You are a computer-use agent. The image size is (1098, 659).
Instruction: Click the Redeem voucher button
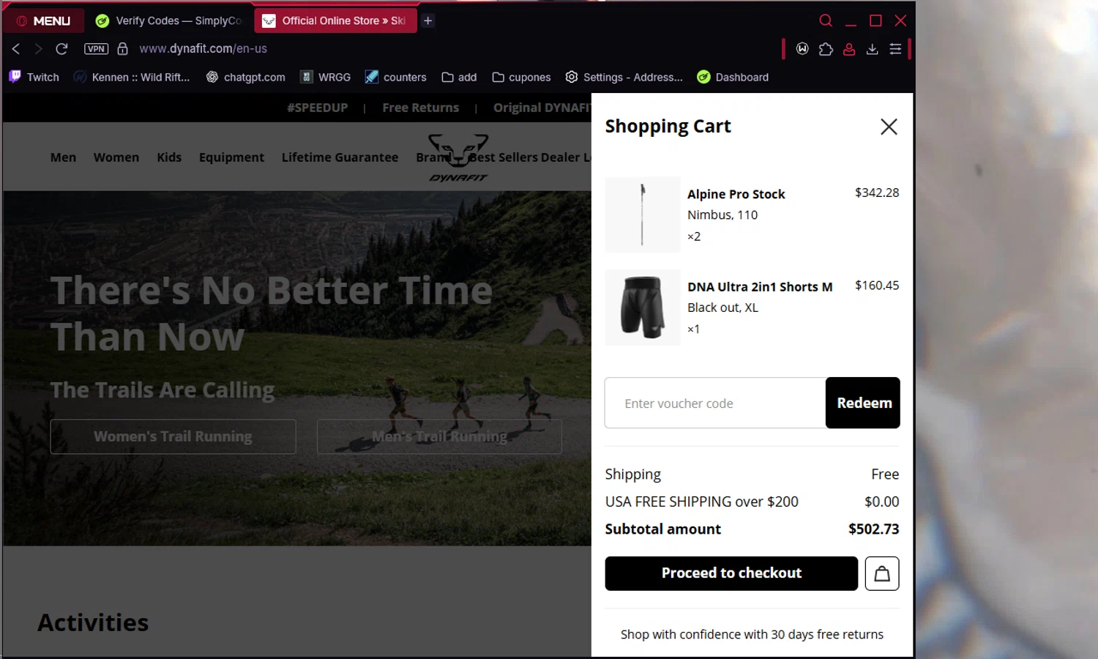pyautogui.click(x=863, y=403)
